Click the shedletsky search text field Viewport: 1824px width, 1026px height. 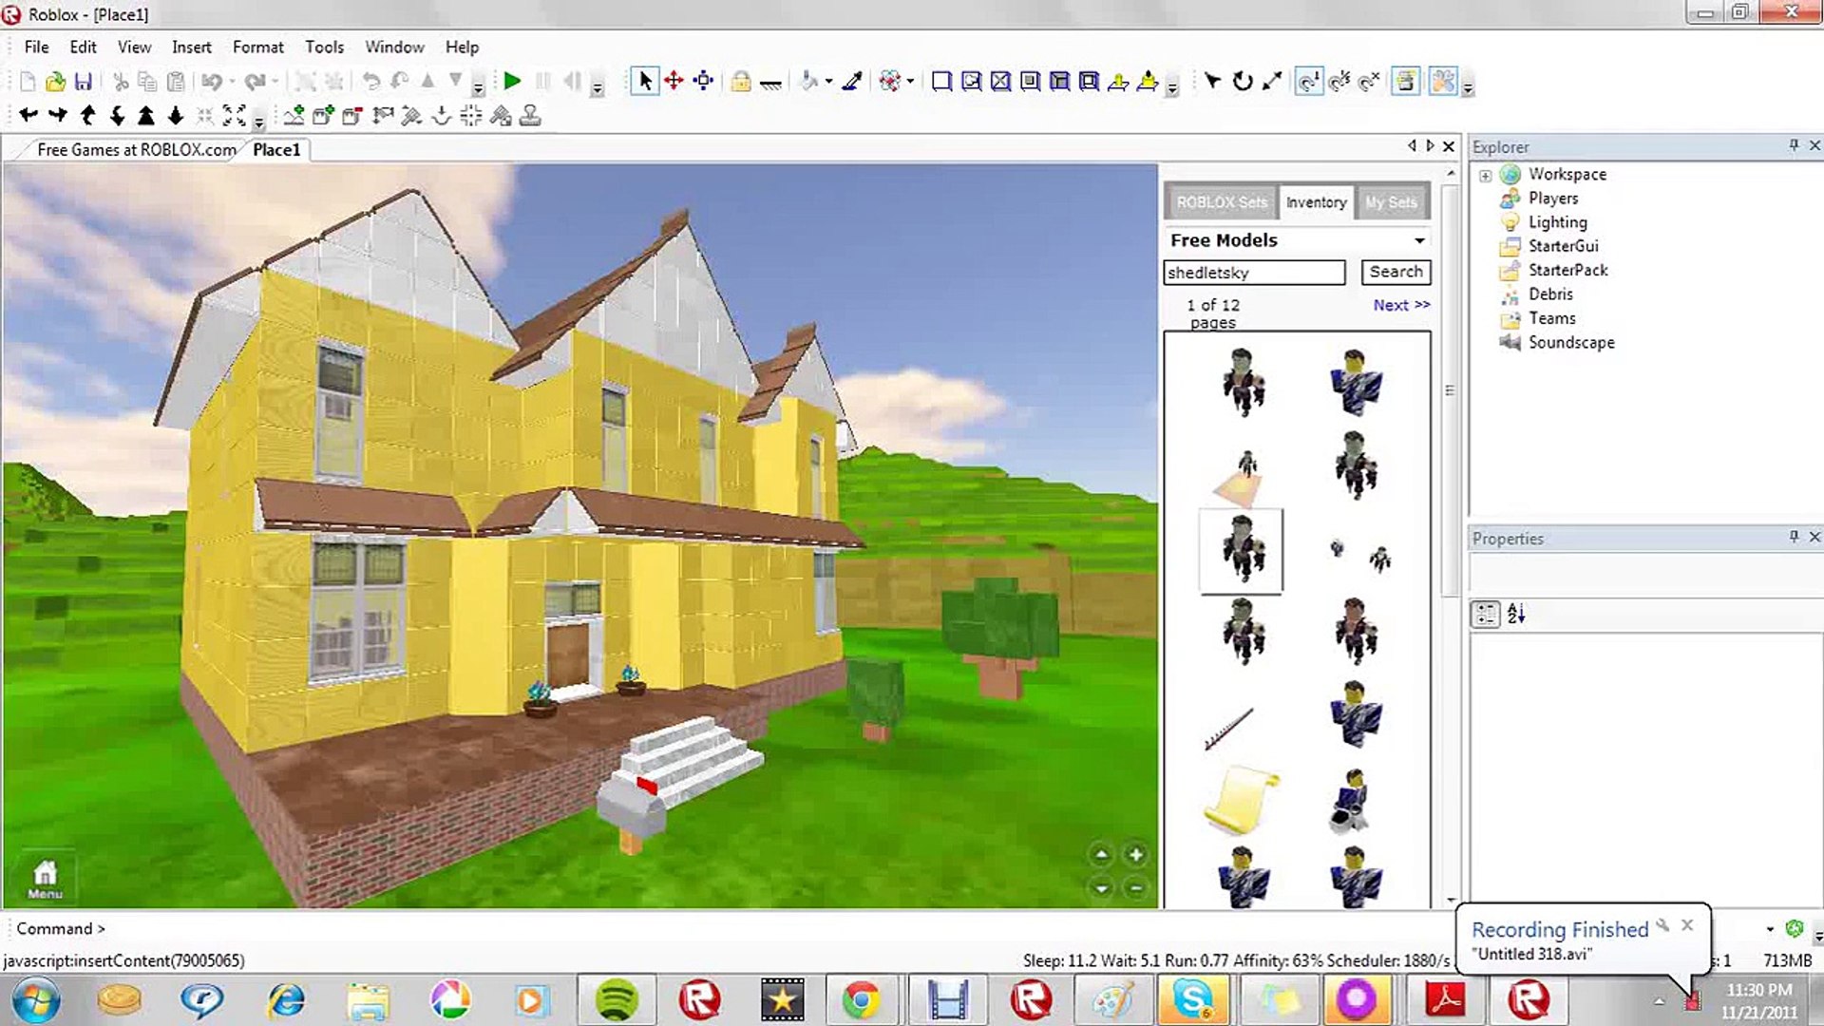pos(1253,273)
